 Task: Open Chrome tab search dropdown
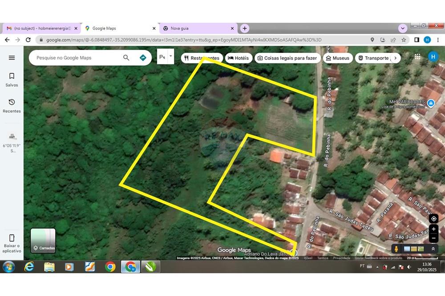(403, 28)
